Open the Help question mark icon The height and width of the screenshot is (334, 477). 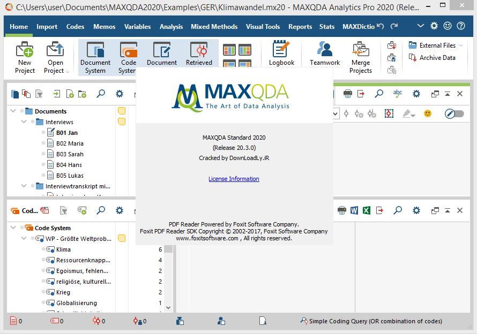pyautogui.click(x=461, y=26)
